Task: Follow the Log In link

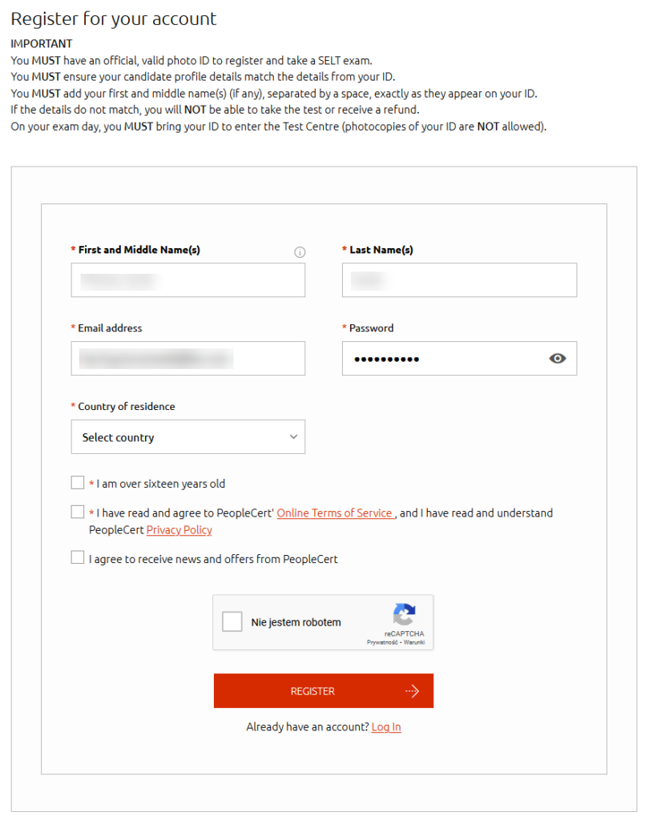Action: coord(386,727)
